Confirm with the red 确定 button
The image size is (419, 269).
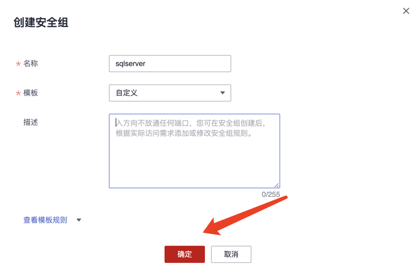pos(185,254)
